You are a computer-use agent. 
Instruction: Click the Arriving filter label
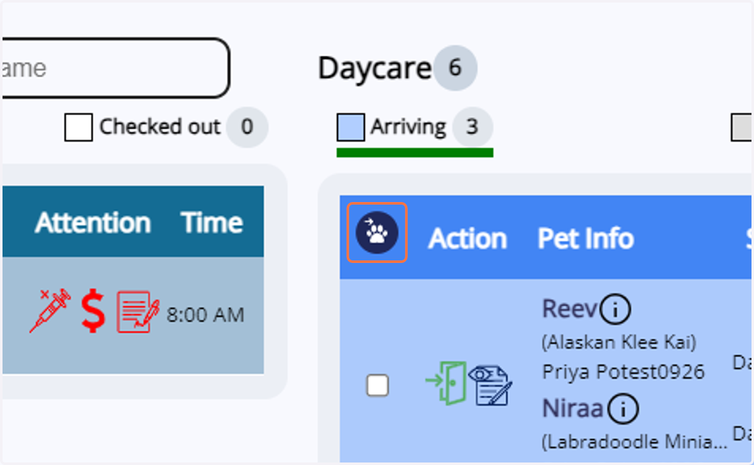coord(408,127)
